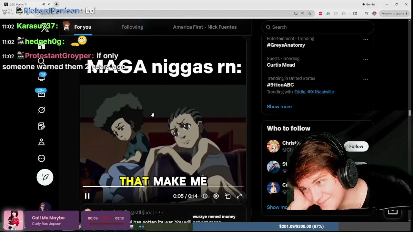Open a new browser tab with plus

pyautogui.click(x=56, y=4)
